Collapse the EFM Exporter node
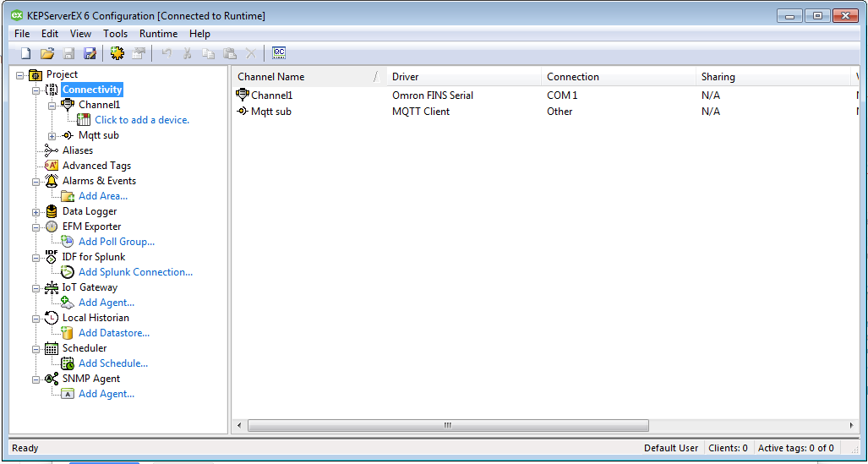868x464 pixels. (x=36, y=227)
